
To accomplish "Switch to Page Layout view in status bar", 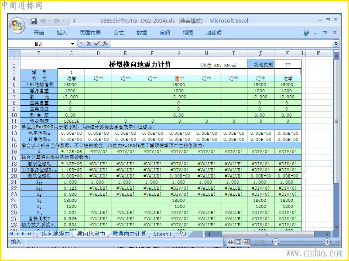I will [238, 242].
